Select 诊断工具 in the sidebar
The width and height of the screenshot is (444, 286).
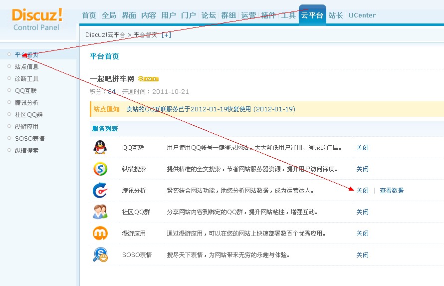pos(26,78)
